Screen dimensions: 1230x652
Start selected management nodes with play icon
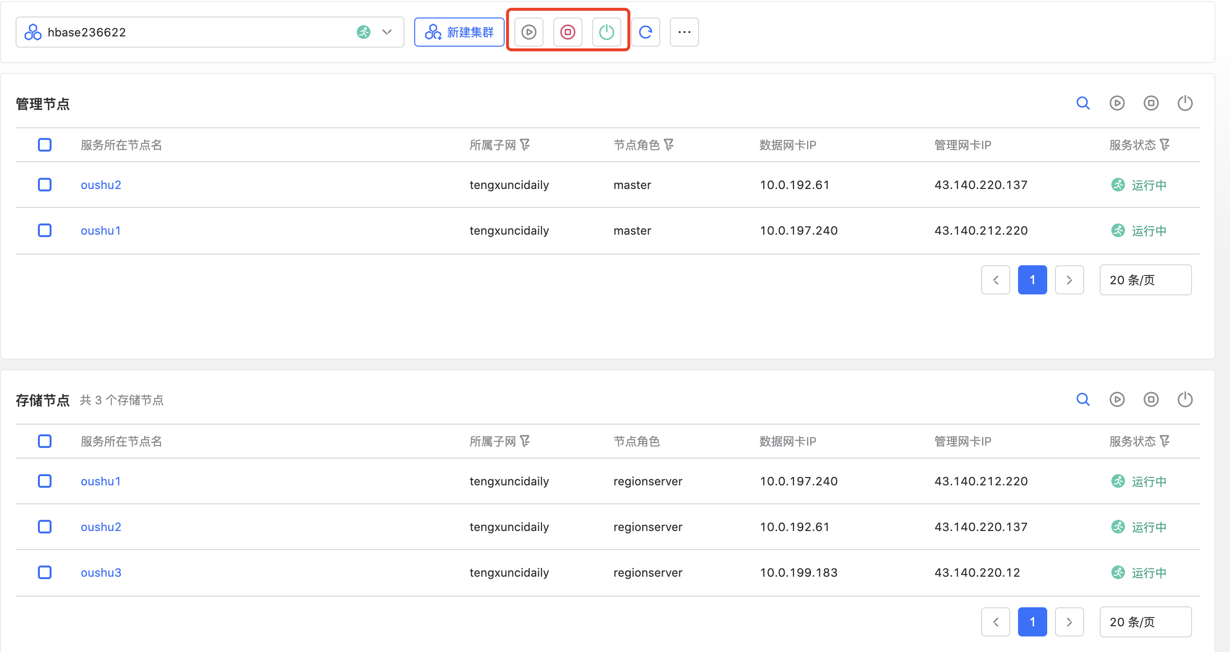click(x=1117, y=103)
